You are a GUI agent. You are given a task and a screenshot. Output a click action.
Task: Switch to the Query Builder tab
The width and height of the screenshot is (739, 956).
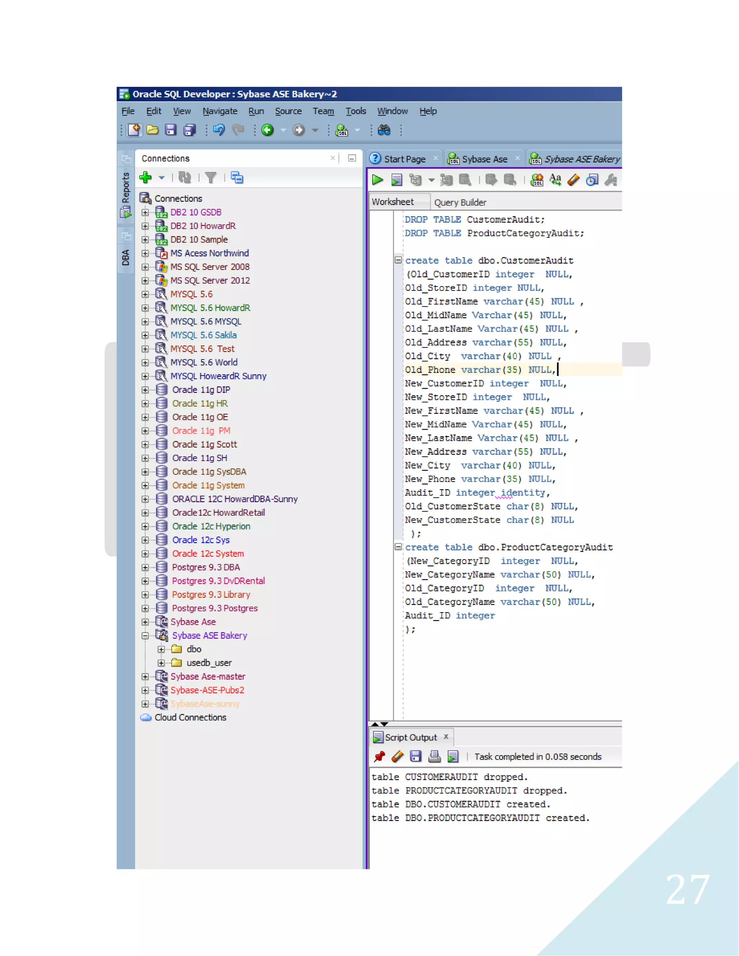[x=460, y=202]
